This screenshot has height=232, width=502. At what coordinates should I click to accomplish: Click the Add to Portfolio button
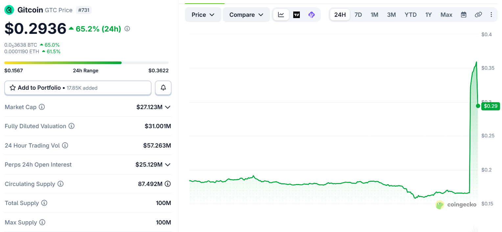pyautogui.click(x=78, y=88)
